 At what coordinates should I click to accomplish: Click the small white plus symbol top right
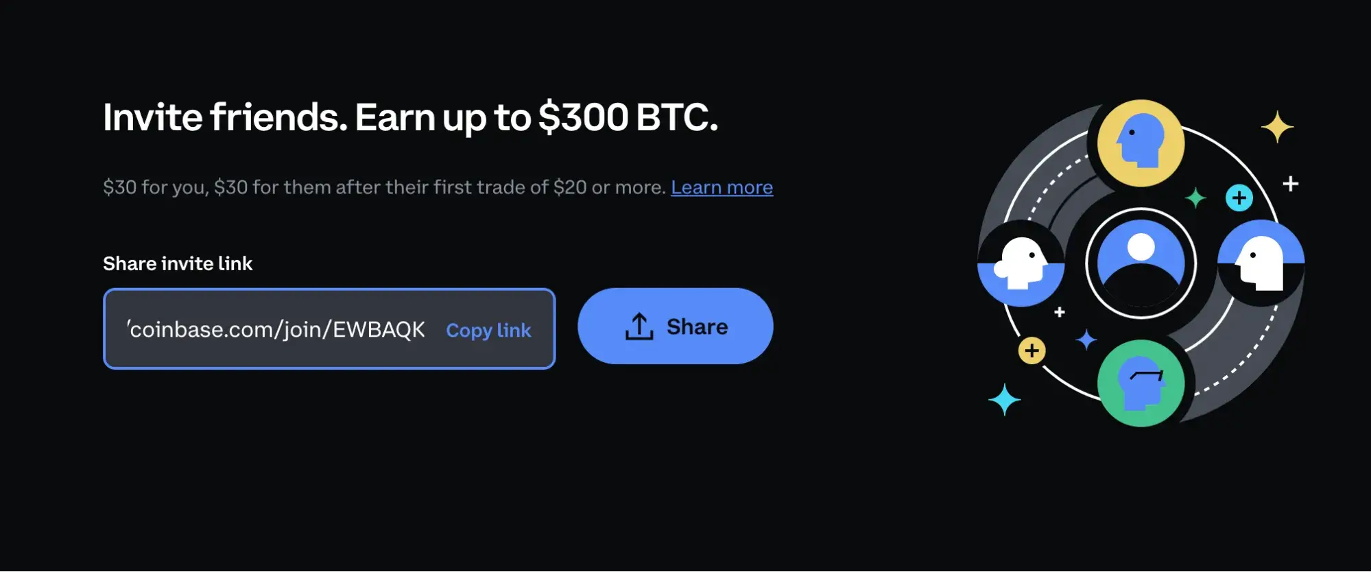[1292, 184]
